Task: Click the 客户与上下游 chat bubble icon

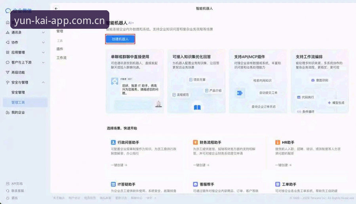Action: click(x=8, y=62)
